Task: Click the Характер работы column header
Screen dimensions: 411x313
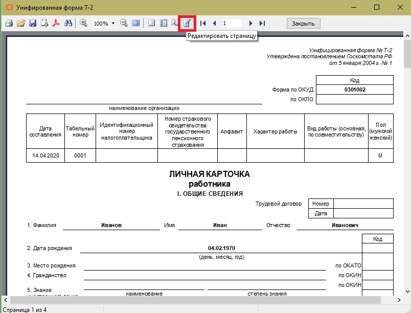Action: [x=275, y=131]
